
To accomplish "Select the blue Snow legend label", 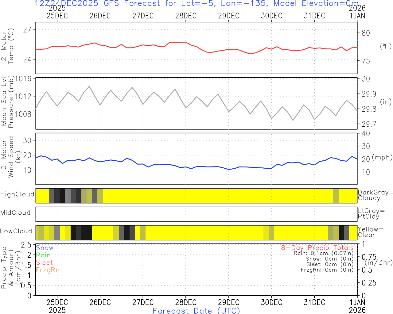I will tap(45, 248).
